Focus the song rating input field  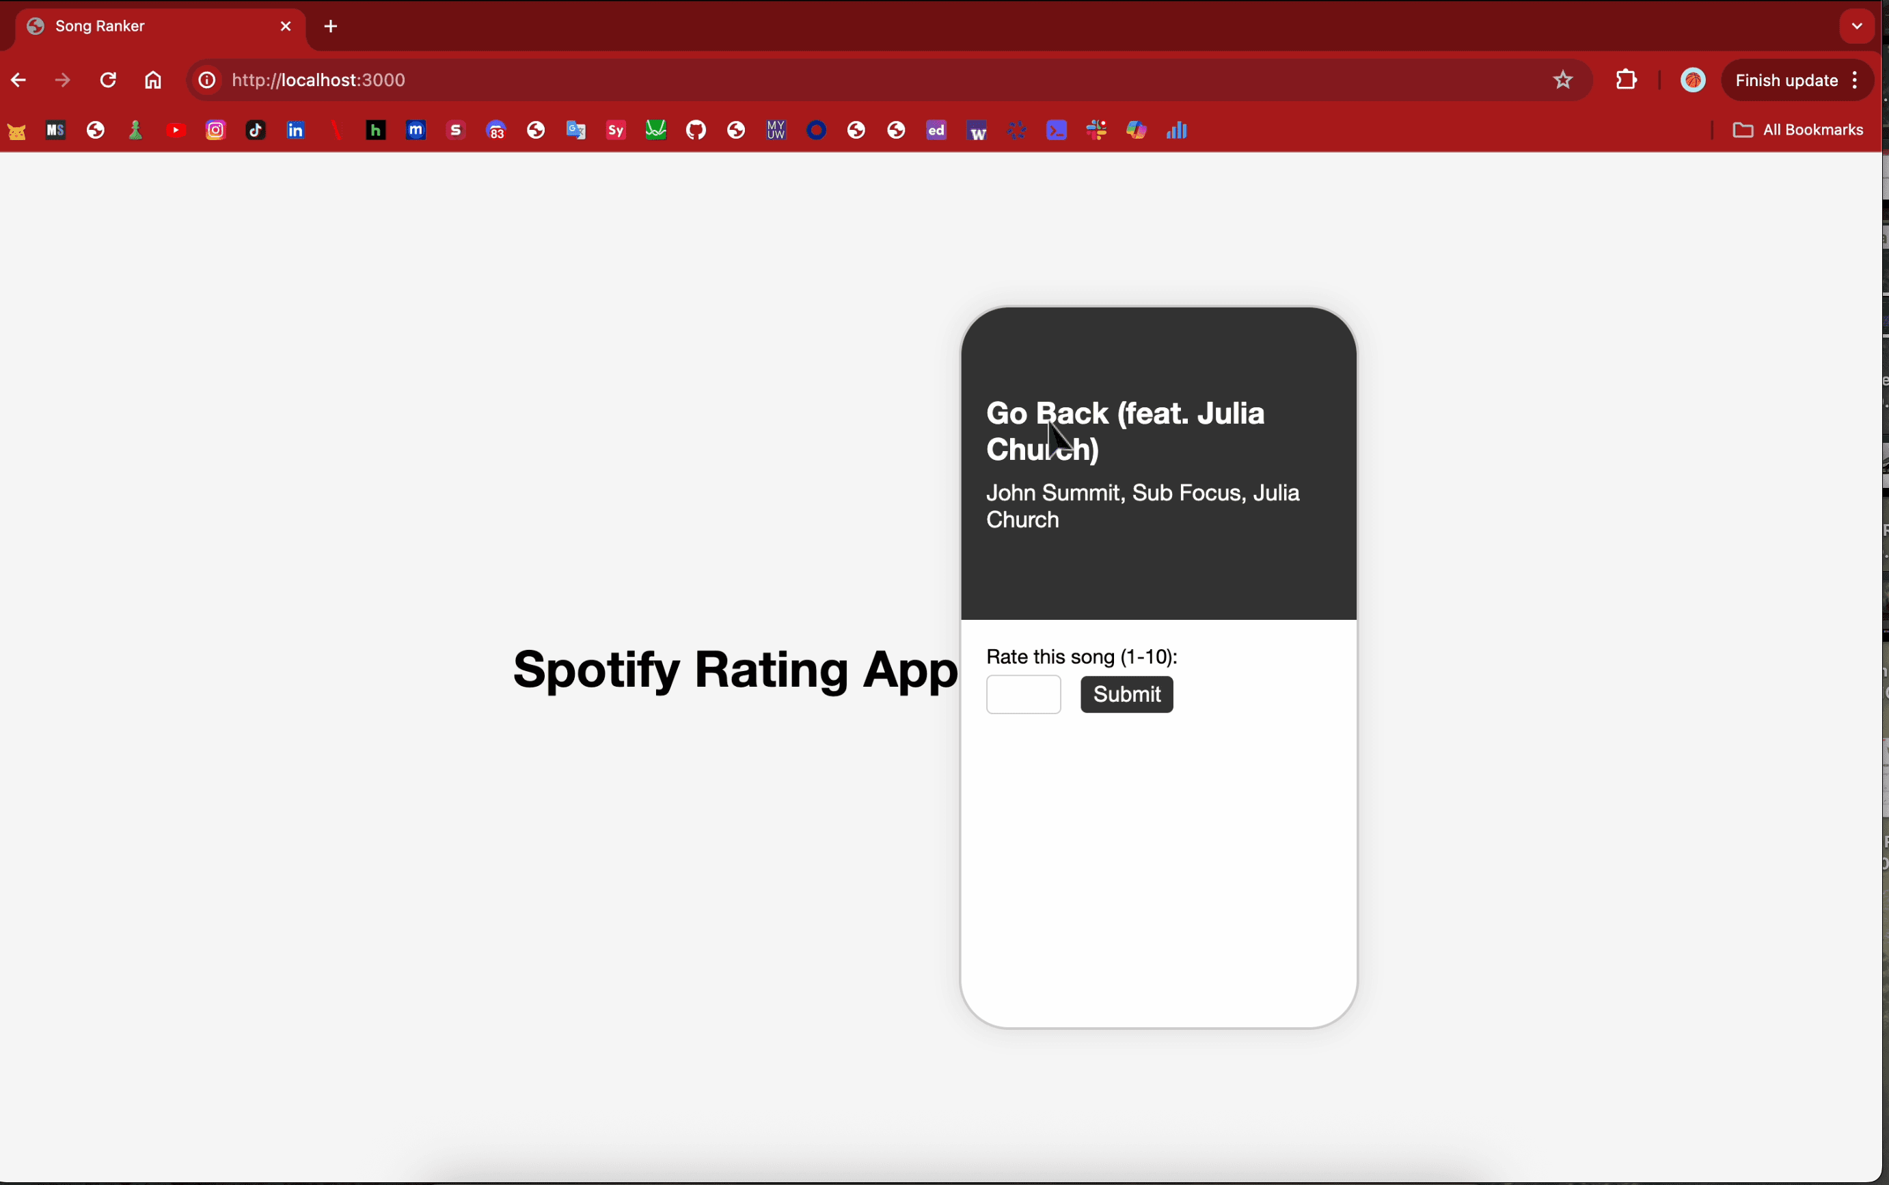tap(1023, 694)
